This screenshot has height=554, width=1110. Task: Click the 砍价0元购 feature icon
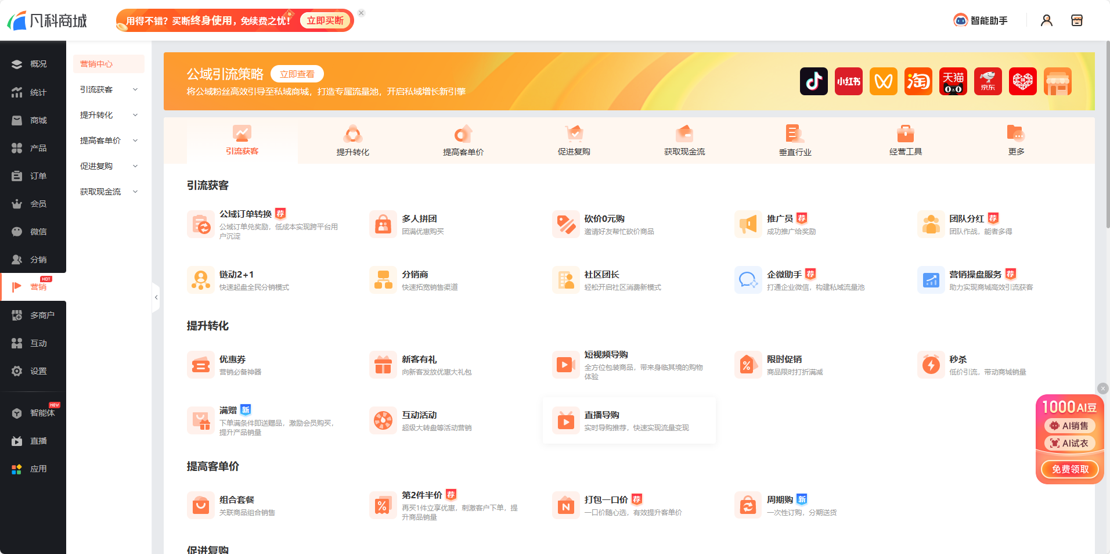point(566,225)
